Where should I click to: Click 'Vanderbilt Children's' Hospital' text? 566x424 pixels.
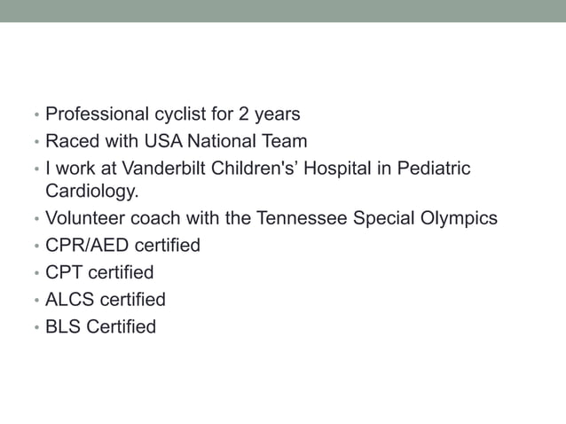(246, 169)
